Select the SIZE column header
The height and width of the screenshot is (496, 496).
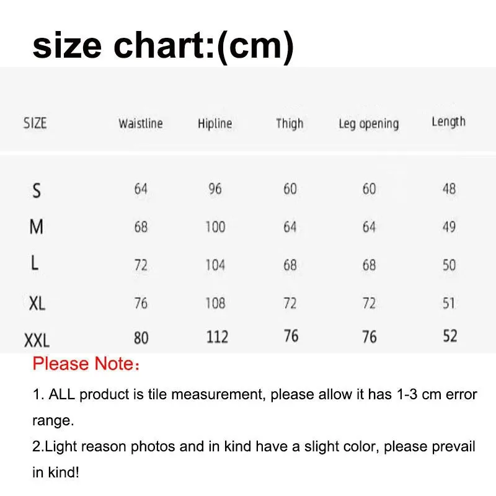tap(35, 123)
